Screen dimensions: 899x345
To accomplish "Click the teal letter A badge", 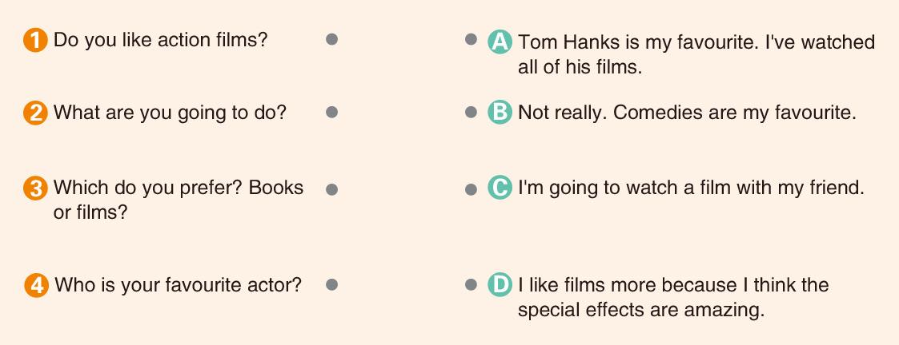I will pyautogui.click(x=500, y=42).
